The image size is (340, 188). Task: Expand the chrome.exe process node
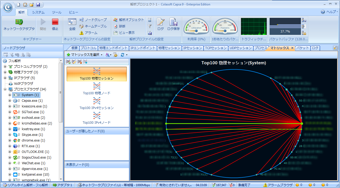point(10,140)
